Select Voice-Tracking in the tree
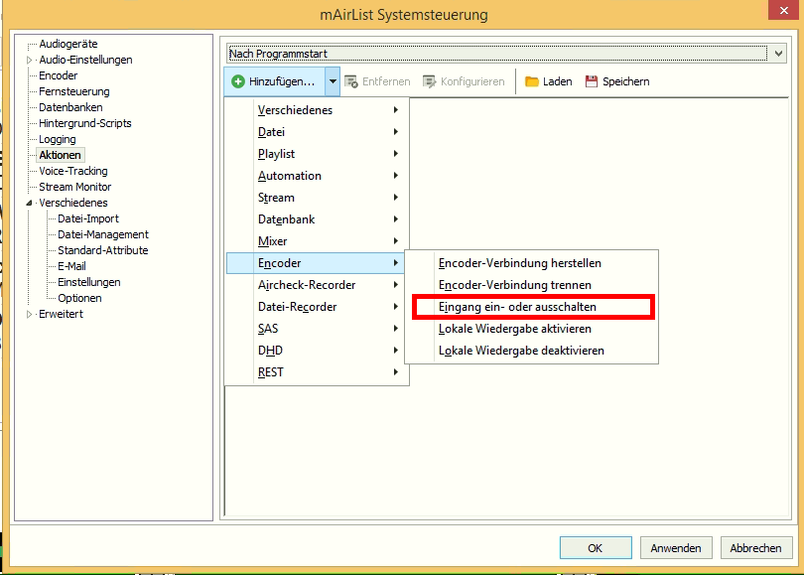Viewport: 804px width, 575px height. tap(73, 172)
